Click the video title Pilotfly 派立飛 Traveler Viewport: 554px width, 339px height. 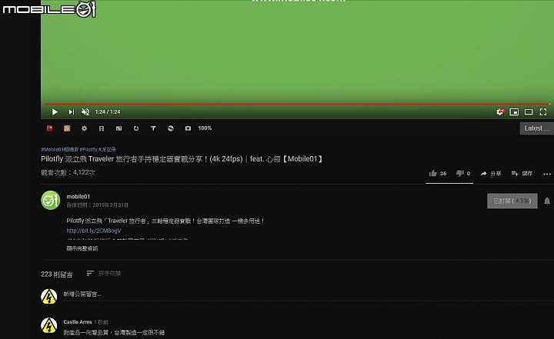(x=182, y=159)
